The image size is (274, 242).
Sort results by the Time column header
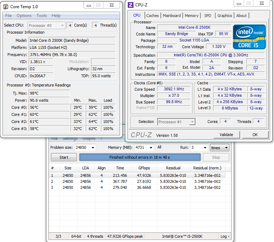click(x=120, y=168)
